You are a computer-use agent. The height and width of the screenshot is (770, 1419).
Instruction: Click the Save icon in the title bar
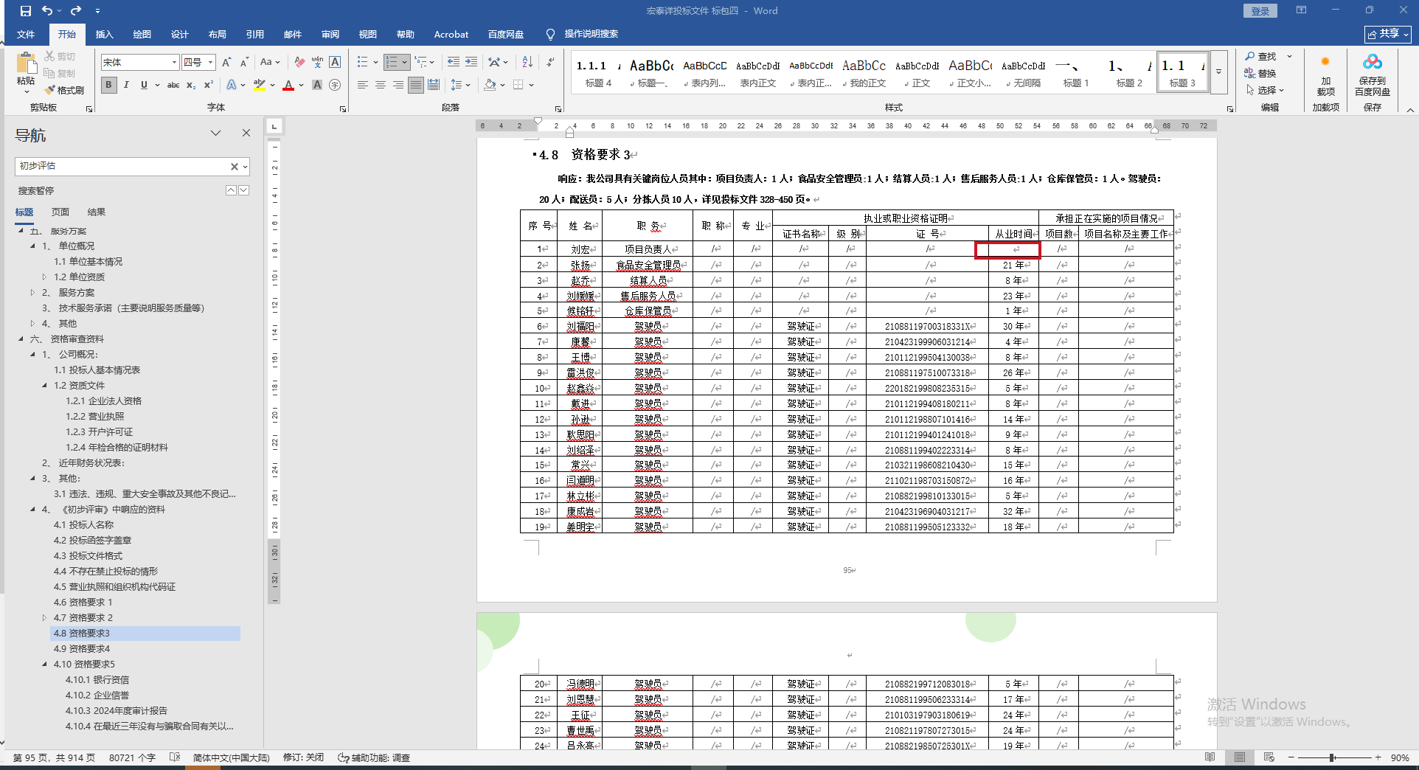[x=26, y=11]
